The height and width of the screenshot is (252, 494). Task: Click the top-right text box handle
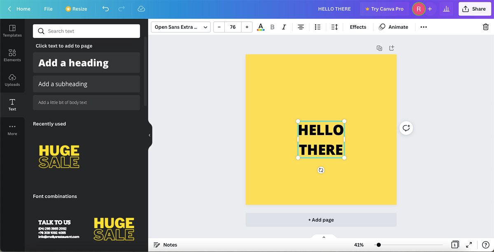pyautogui.click(x=344, y=121)
